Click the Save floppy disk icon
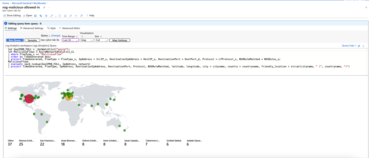369x158 pixels. click(x=35, y=16)
